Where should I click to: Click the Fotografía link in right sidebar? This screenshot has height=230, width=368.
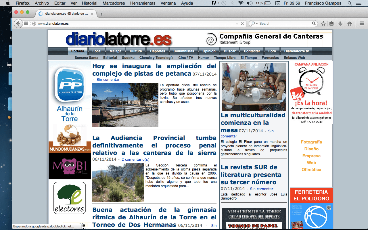tap(311, 142)
